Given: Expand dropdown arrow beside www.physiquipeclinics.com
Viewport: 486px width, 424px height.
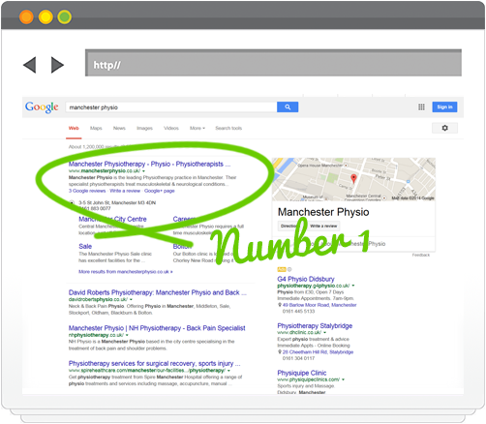Looking at the screenshot, I should [x=343, y=379].
